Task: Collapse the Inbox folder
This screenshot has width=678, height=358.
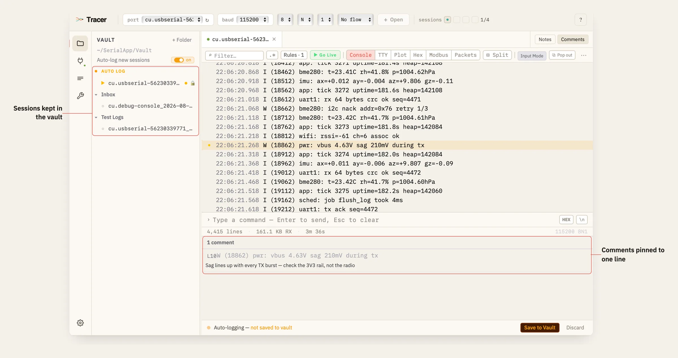Action: pos(96,95)
